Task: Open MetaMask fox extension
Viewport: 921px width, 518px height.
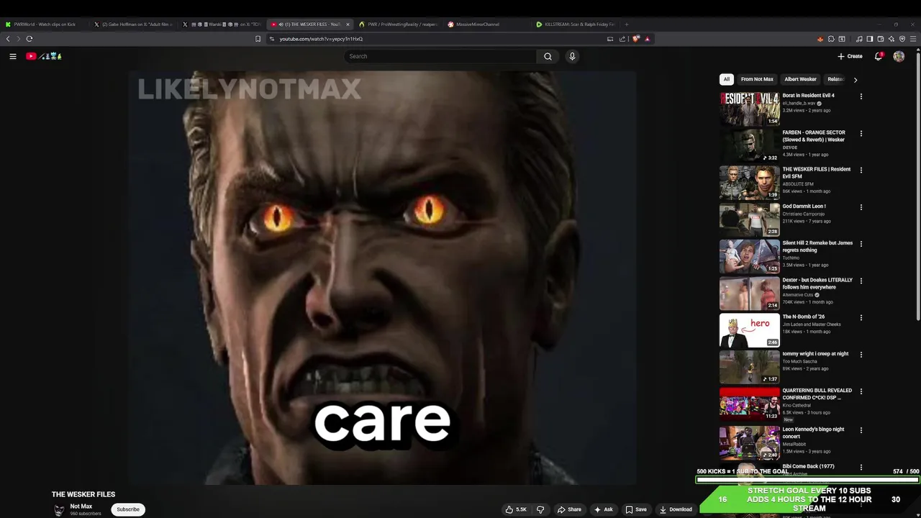Action: 820,39
